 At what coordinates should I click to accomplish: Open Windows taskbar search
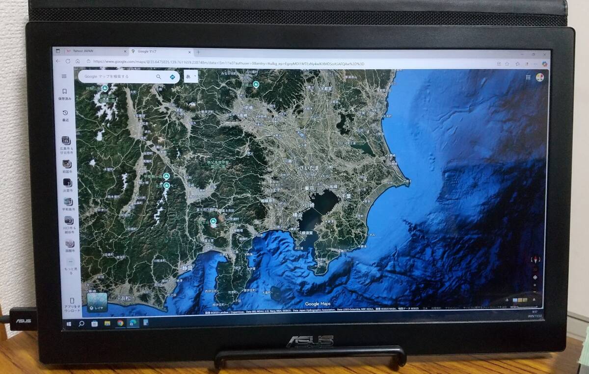click(81, 323)
